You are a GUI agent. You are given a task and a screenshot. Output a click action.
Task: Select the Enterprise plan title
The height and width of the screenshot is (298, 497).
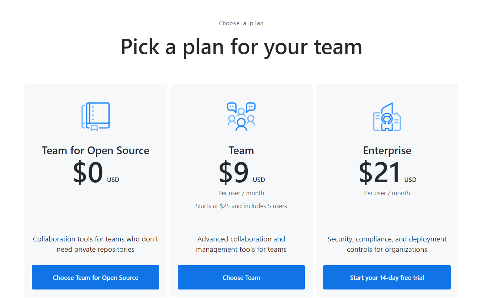click(387, 150)
